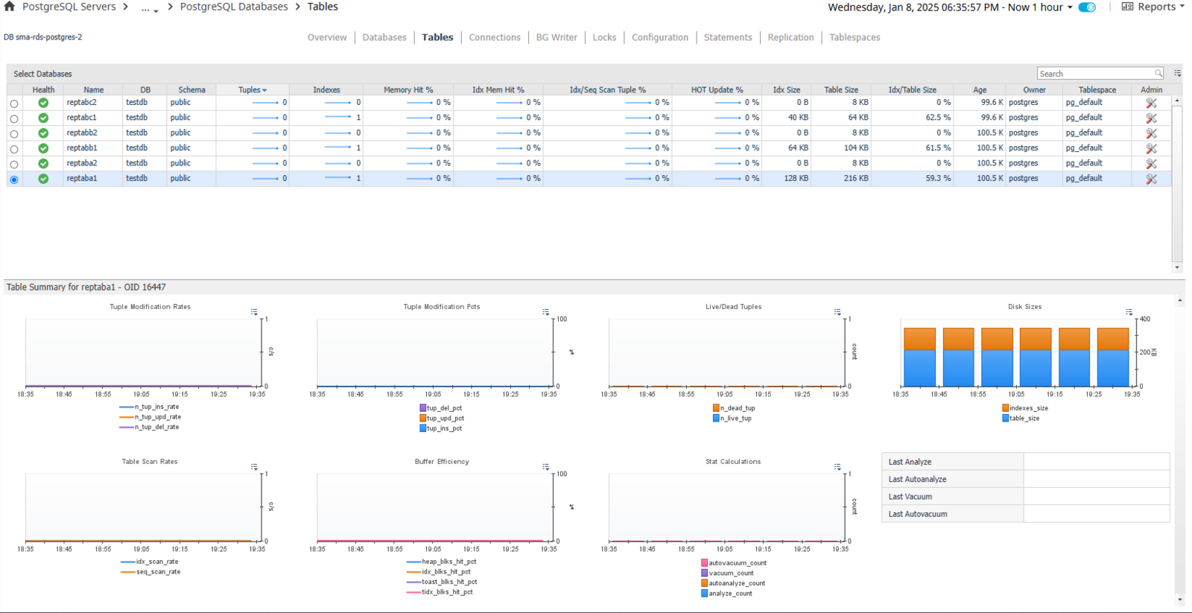Open the Tablespaces tab
The height and width of the screenshot is (613, 1192).
[x=855, y=37]
